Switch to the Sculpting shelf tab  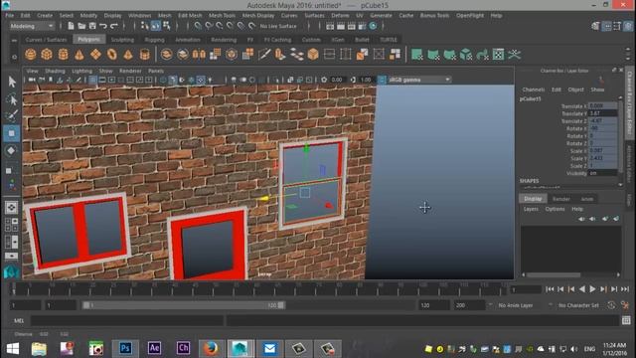tap(122, 40)
